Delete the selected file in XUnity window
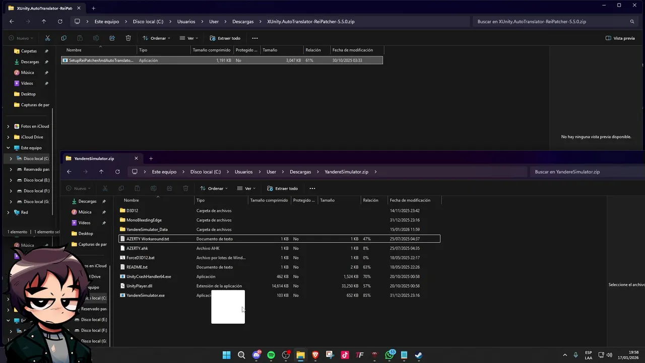Image resolution: width=645 pixels, height=363 pixels. coord(128,38)
